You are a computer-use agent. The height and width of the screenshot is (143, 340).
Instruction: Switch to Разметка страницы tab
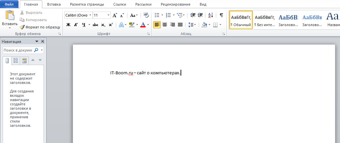tap(87, 4)
